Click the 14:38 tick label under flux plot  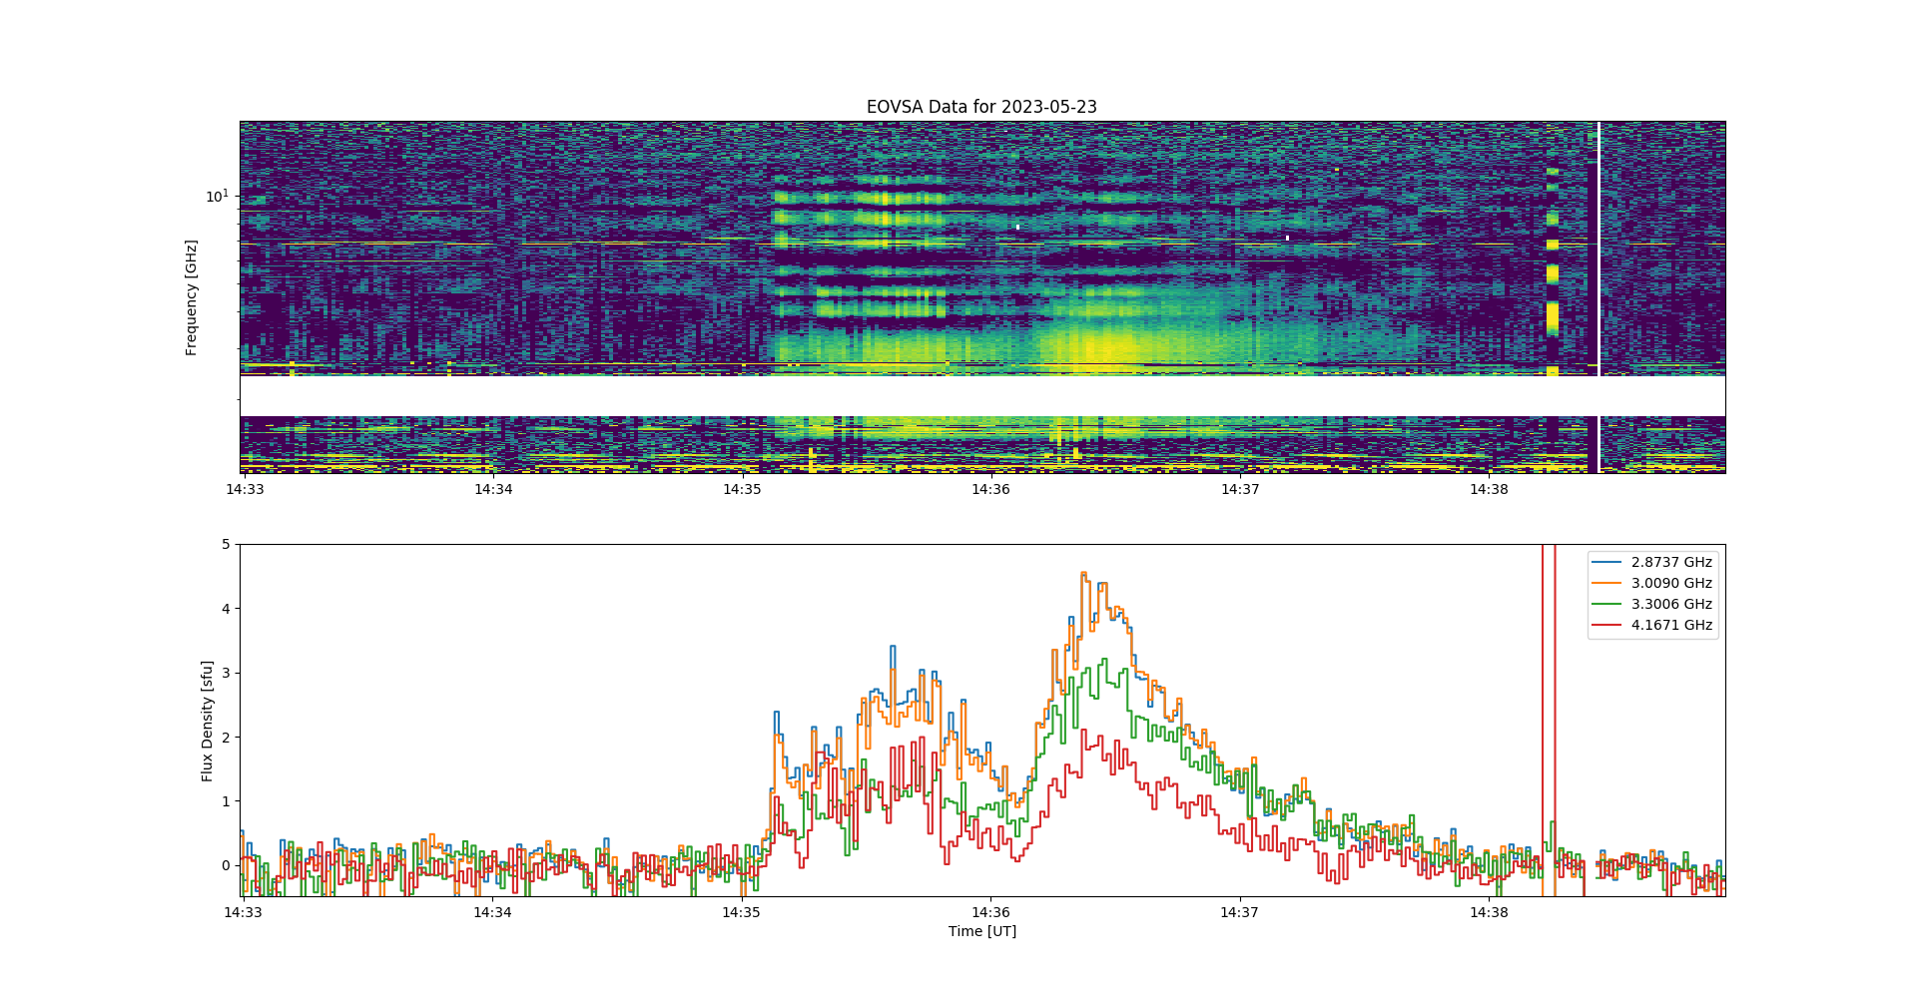(1489, 912)
